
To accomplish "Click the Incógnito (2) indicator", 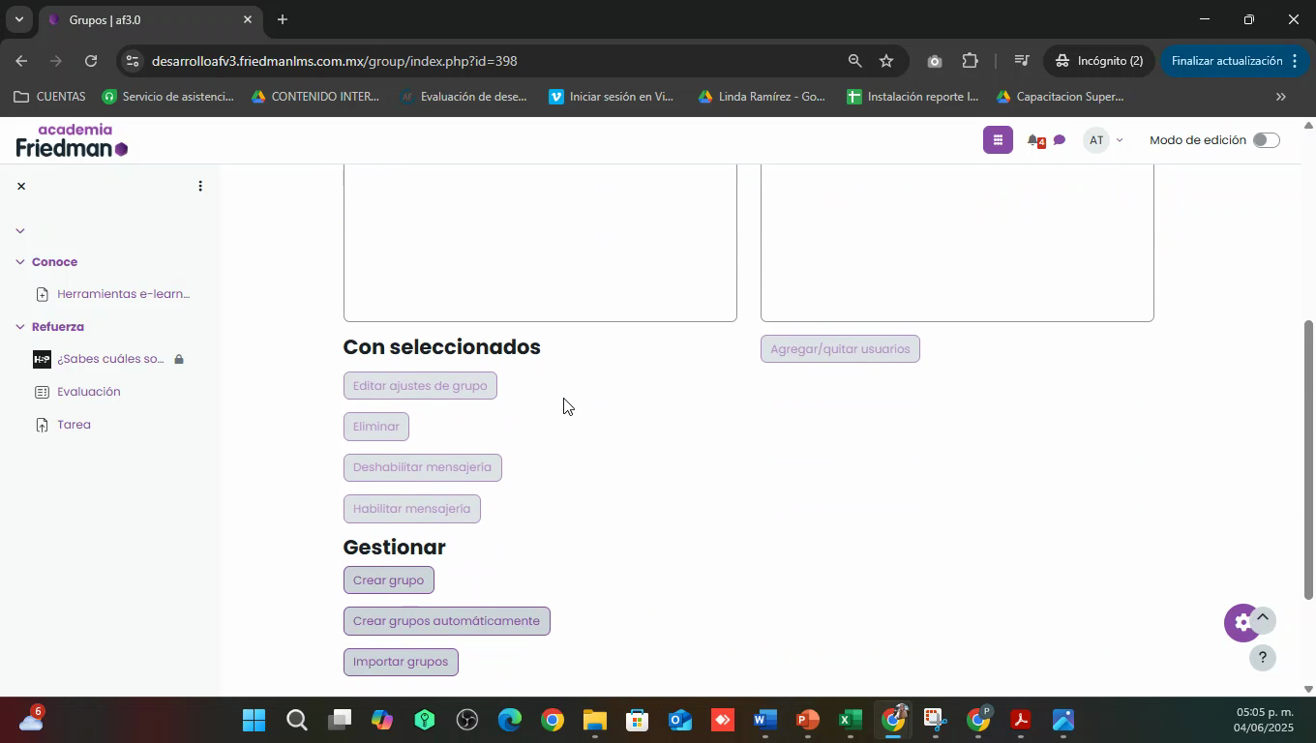I will [x=1098, y=61].
